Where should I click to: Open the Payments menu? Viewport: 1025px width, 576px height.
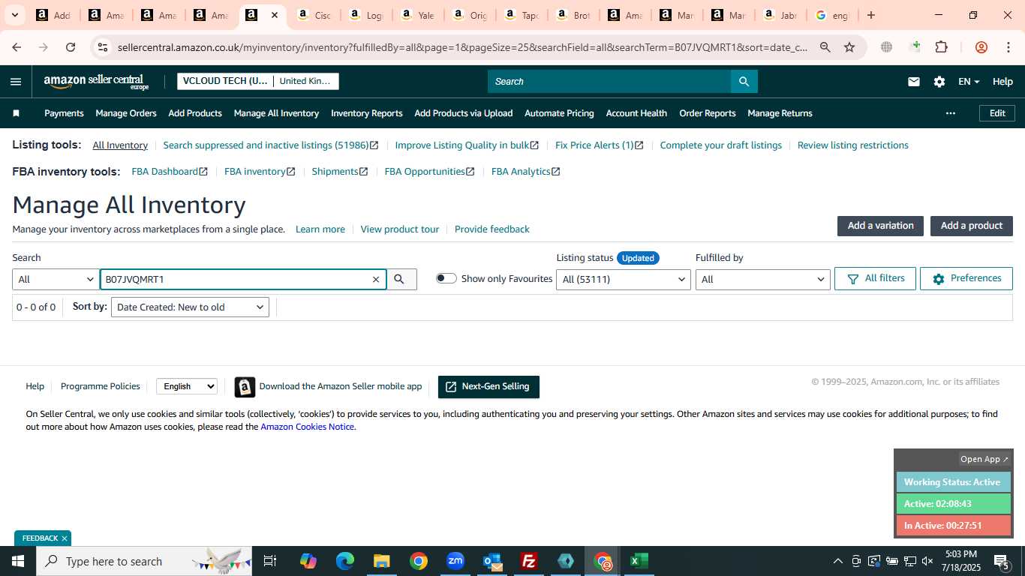(64, 113)
